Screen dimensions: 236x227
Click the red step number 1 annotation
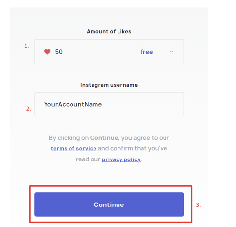27,46
